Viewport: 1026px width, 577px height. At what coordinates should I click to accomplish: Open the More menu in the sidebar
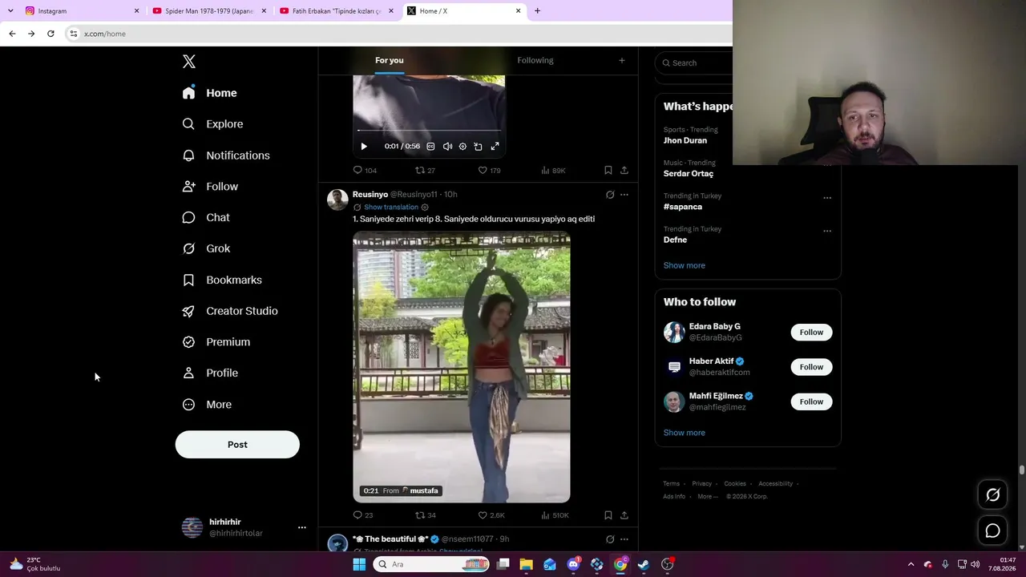click(x=208, y=405)
